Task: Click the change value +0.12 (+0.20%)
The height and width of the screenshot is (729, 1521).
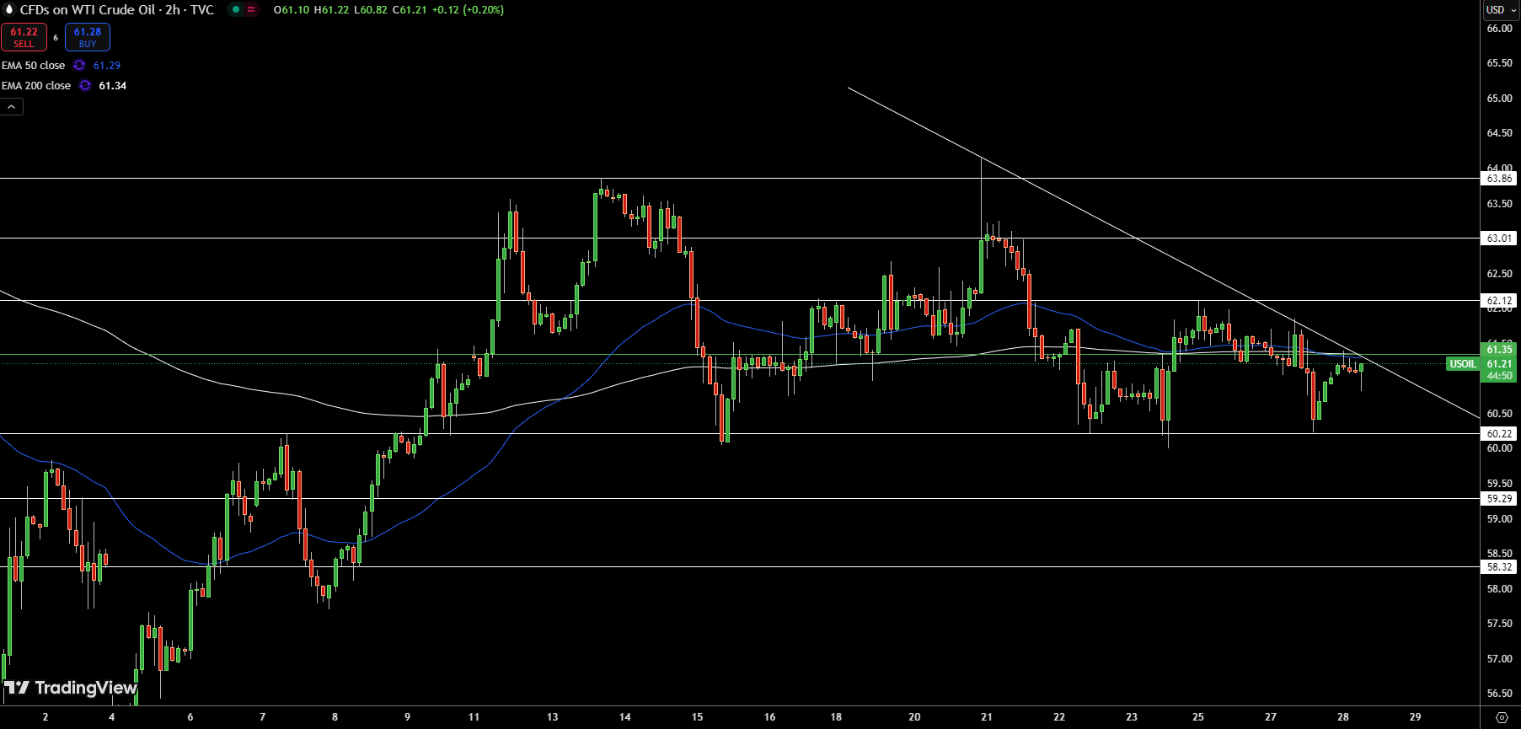Action: click(x=468, y=10)
